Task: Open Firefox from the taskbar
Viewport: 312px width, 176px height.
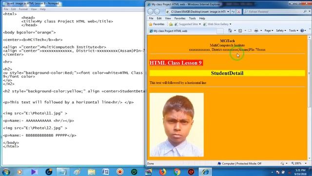Action: [x=162, y=172]
